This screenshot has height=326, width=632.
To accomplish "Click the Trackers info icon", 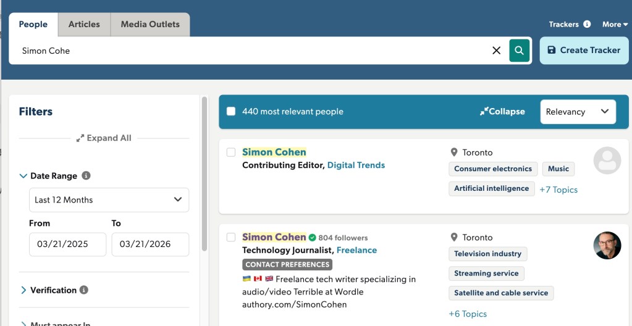I will click(587, 24).
